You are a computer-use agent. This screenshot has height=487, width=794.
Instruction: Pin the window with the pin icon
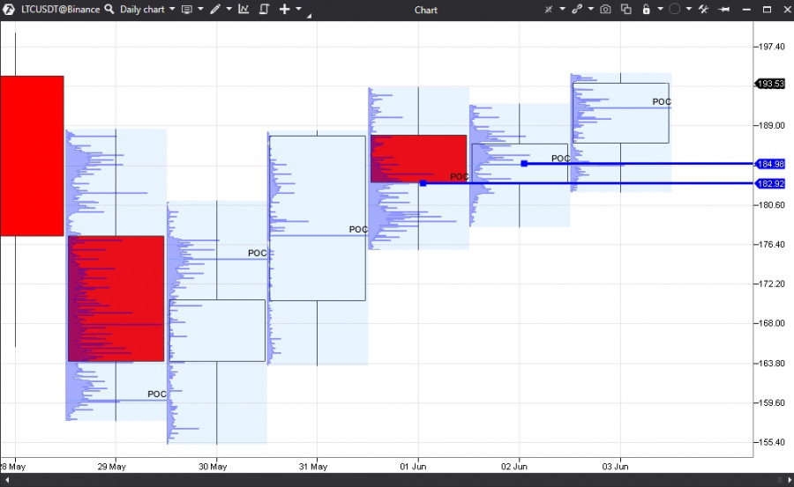[724, 9]
